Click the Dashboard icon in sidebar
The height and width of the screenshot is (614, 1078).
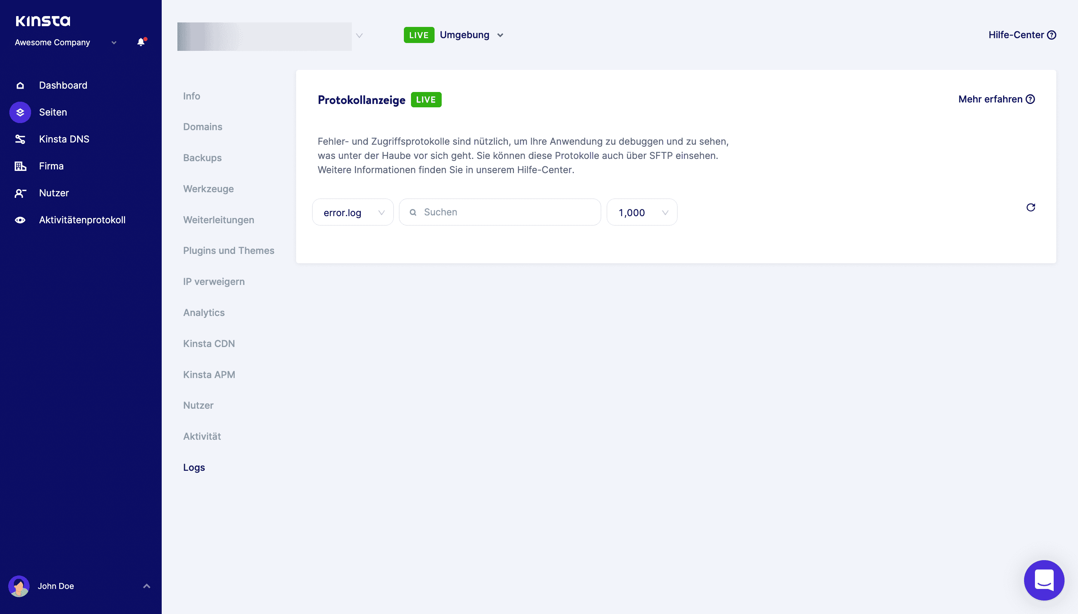pyautogui.click(x=20, y=85)
